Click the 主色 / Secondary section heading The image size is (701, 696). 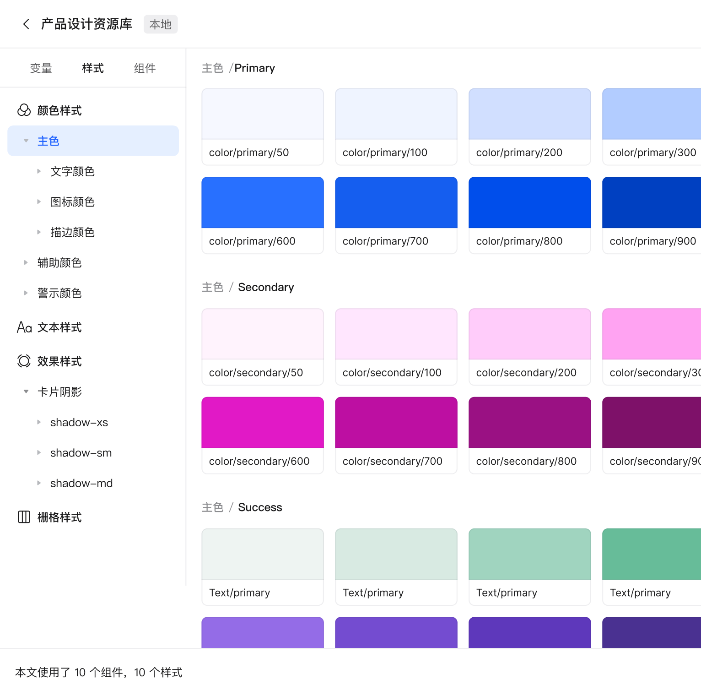(x=248, y=287)
